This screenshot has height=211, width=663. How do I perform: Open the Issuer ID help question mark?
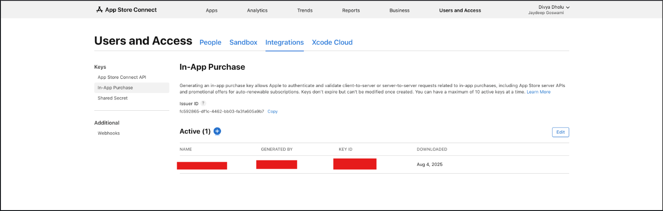point(203,103)
